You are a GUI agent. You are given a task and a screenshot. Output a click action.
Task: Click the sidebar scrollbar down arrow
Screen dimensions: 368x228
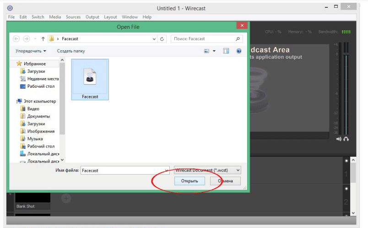[x=62, y=160]
